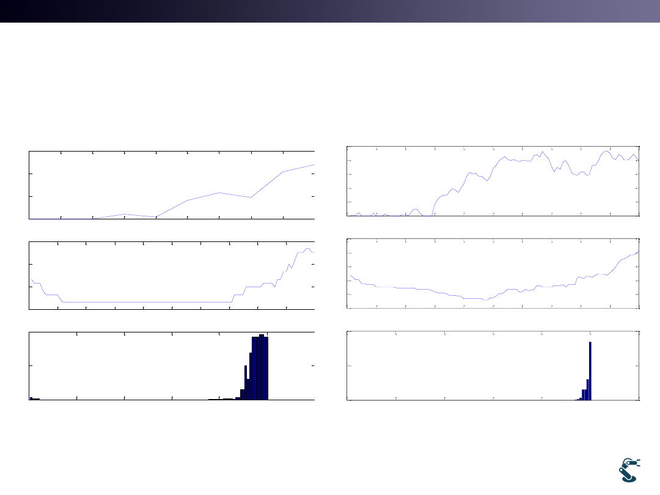Click the lowest point of middle-right curve
Viewport: 660px width, 495px height.
click(x=484, y=300)
